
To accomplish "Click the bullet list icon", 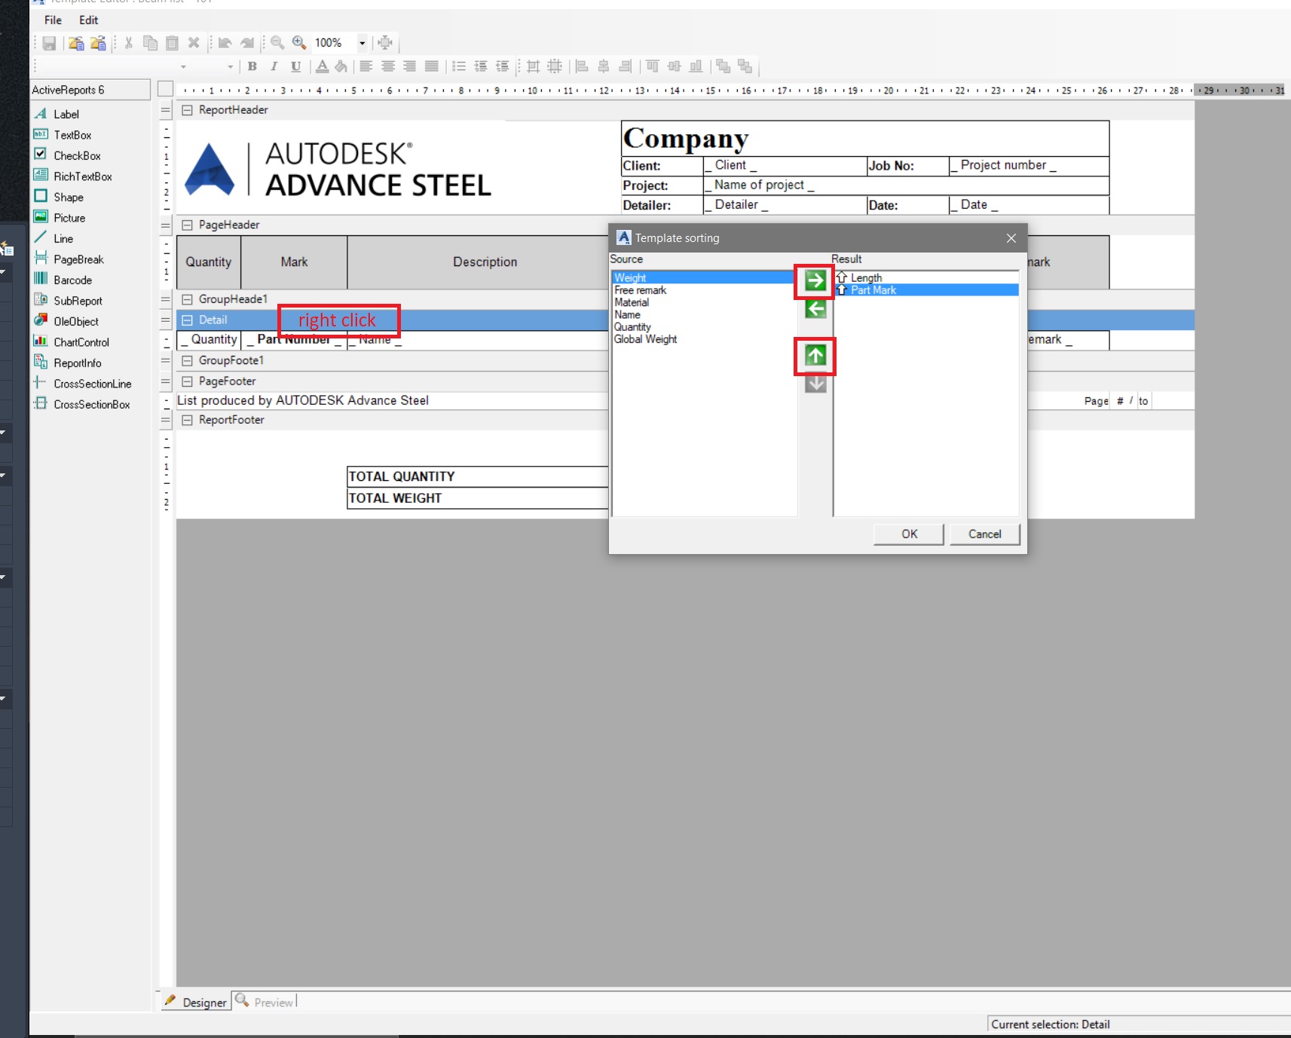I will click(459, 66).
